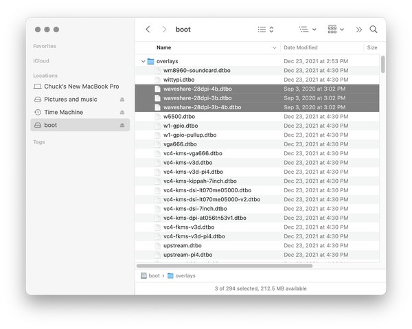
Task: Collapse the overlays folder disclosure triangle
Action: click(x=144, y=61)
